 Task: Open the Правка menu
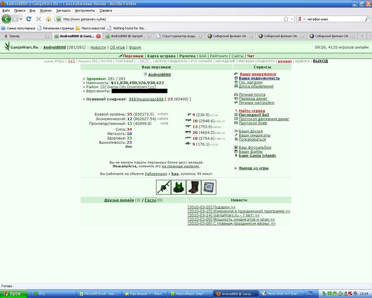pyautogui.click(x=20, y=10)
